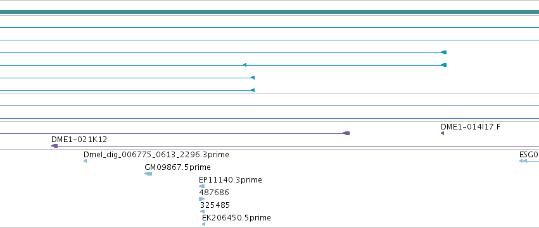
Task: Click the DME1-014I17.F purple arrow glyph
Action: [x=442, y=133]
